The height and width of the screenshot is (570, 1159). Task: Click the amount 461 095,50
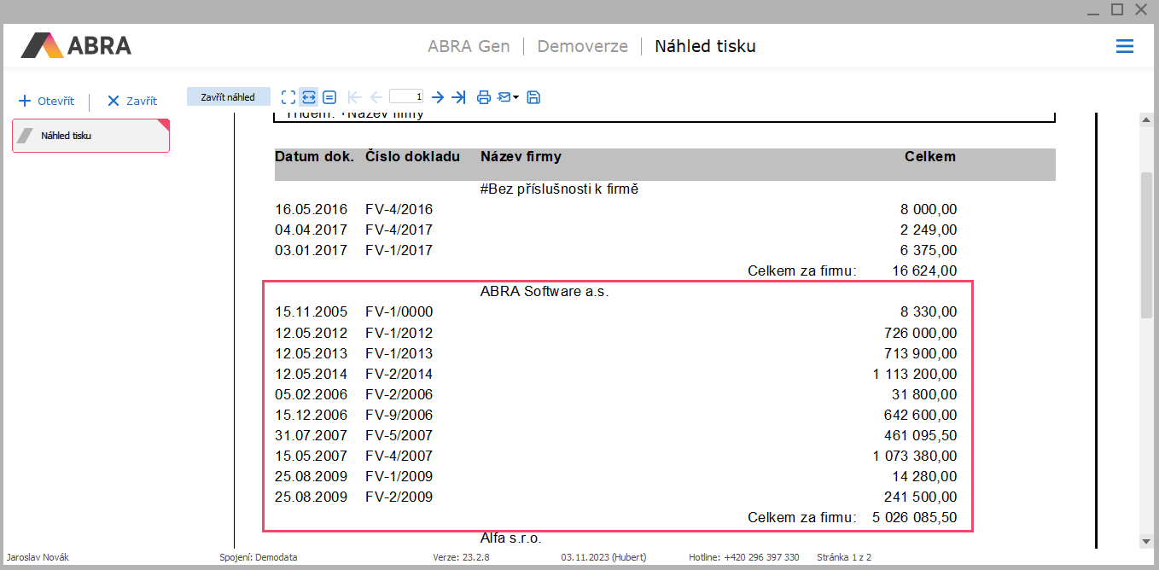click(x=921, y=435)
